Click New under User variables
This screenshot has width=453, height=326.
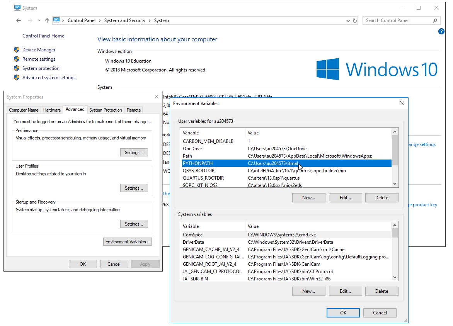[309, 198]
